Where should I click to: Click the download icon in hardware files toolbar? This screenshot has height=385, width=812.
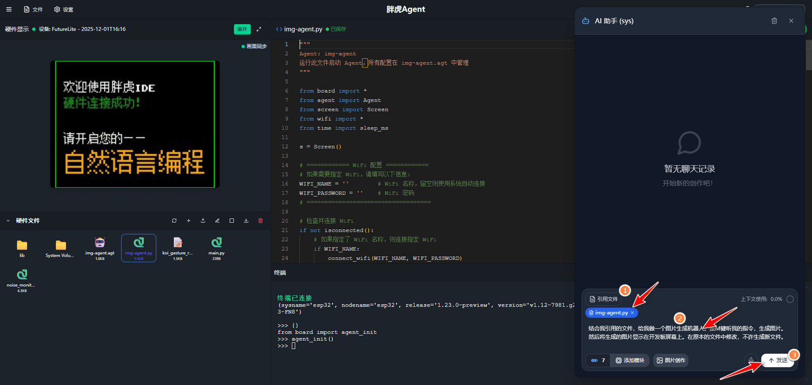coord(246,221)
